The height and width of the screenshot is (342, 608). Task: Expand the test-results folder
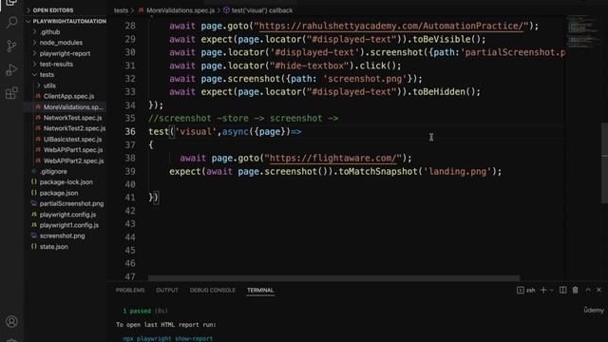[56, 64]
